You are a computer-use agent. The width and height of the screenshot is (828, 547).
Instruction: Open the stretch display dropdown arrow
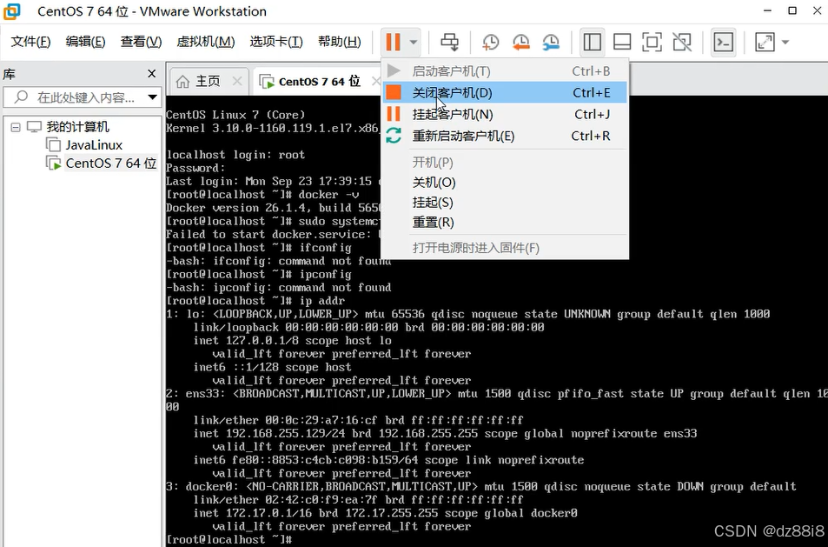[785, 42]
